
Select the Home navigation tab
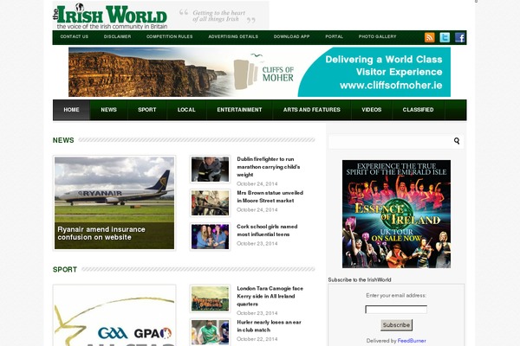(x=71, y=110)
